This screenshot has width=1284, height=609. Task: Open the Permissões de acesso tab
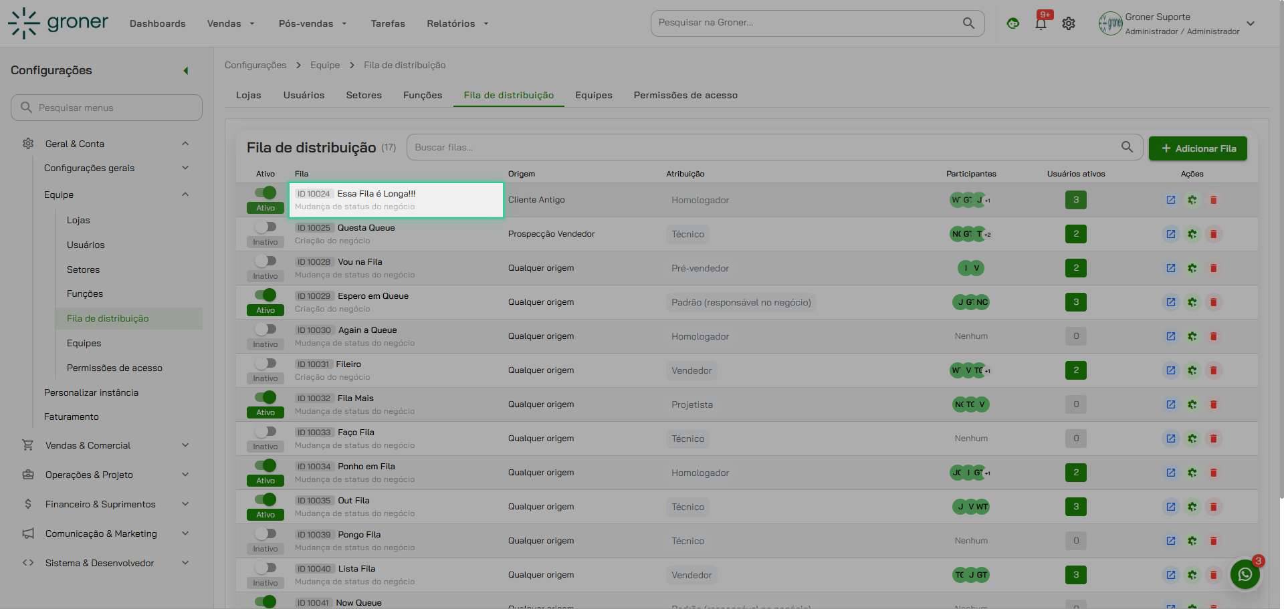click(x=685, y=95)
